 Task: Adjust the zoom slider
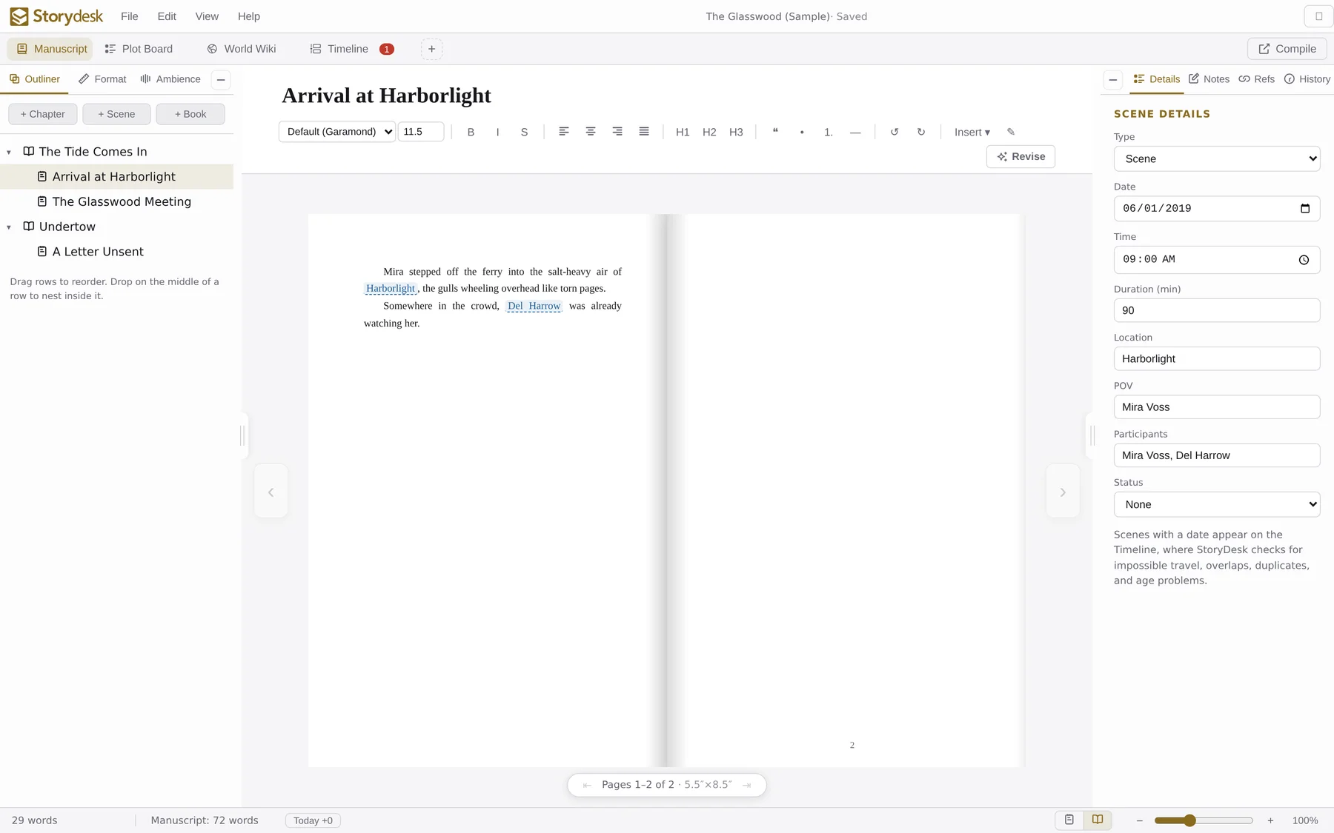[x=1204, y=820]
